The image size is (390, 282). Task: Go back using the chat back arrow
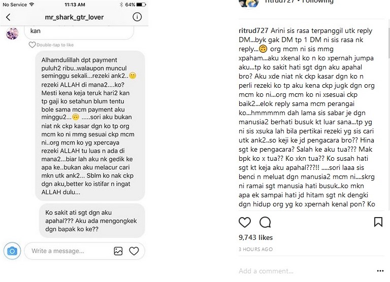8,17
